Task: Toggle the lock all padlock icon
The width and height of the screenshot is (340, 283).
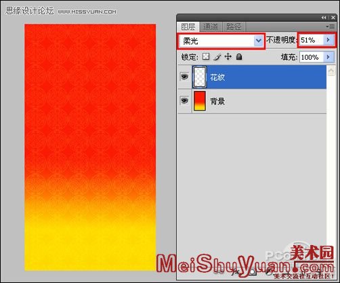Action: tap(239, 57)
